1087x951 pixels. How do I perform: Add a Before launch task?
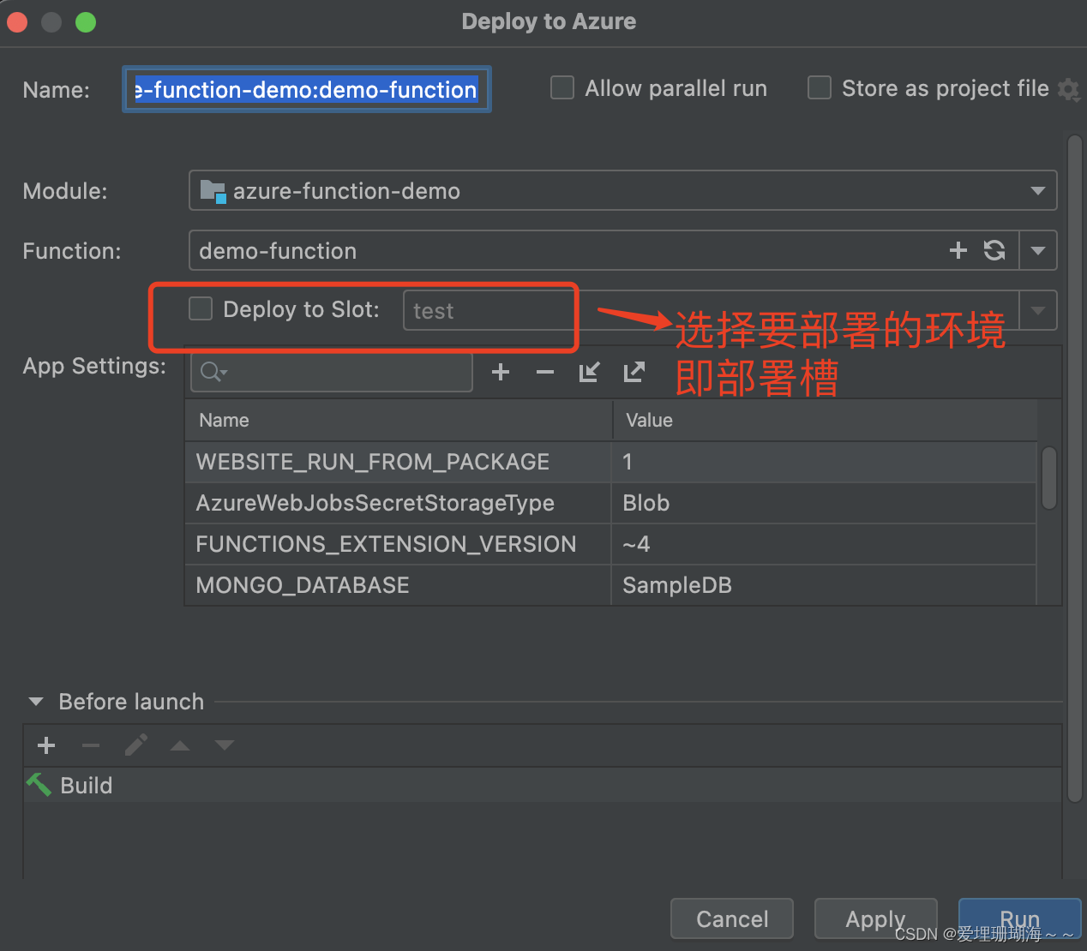click(x=46, y=745)
